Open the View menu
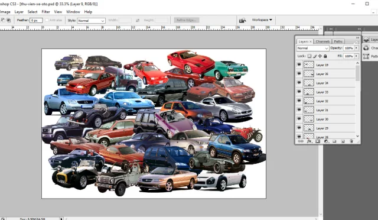Screen dimensions: 378x220 (58, 12)
